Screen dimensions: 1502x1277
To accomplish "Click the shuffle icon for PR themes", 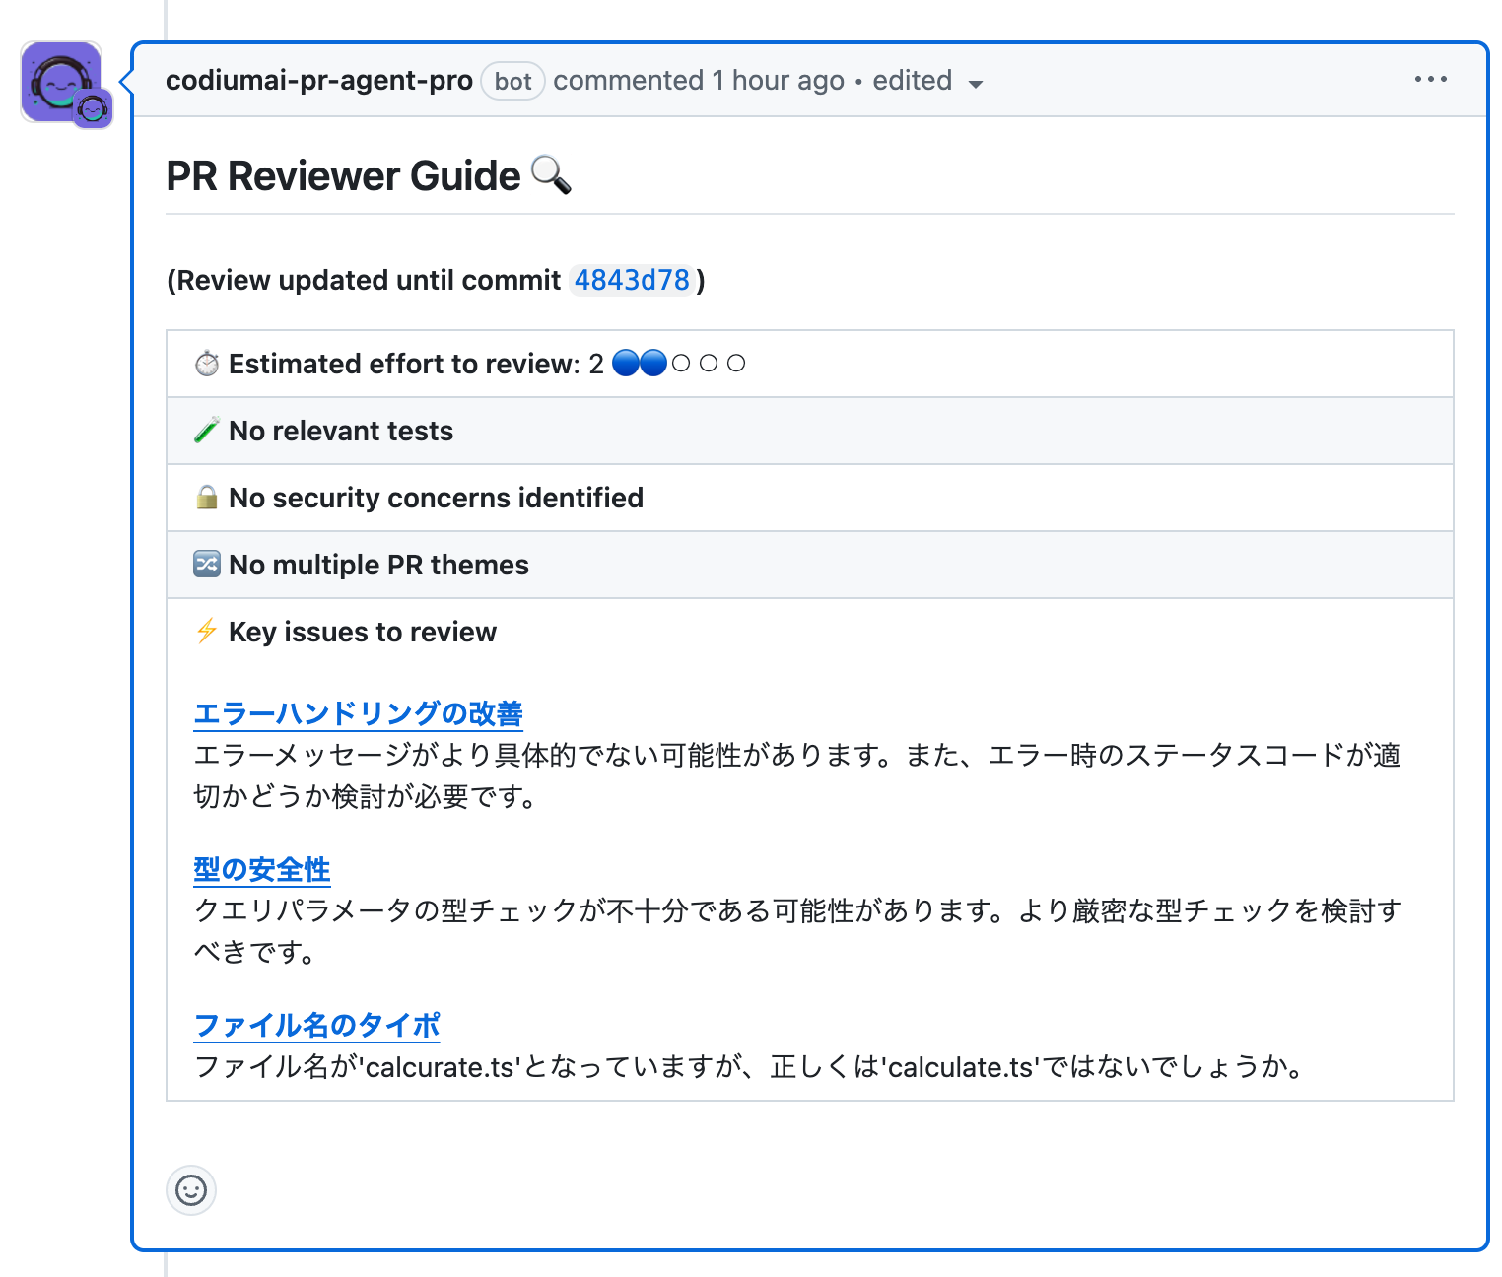I will [205, 565].
